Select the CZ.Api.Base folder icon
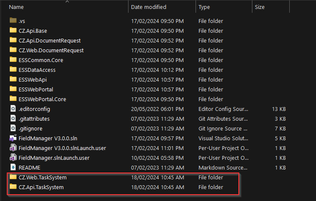This screenshot has height=201, width=316. (x=13, y=30)
